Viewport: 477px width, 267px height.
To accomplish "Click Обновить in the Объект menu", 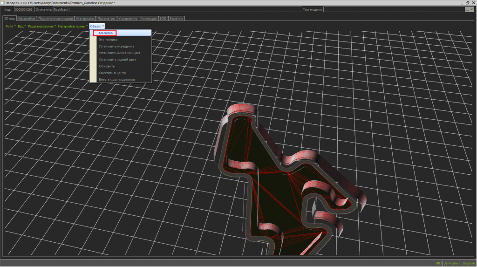I will click(107, 66).
